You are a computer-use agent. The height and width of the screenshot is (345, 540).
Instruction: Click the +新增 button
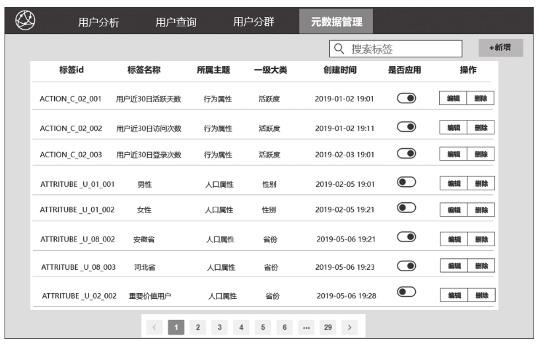point(501,47)
